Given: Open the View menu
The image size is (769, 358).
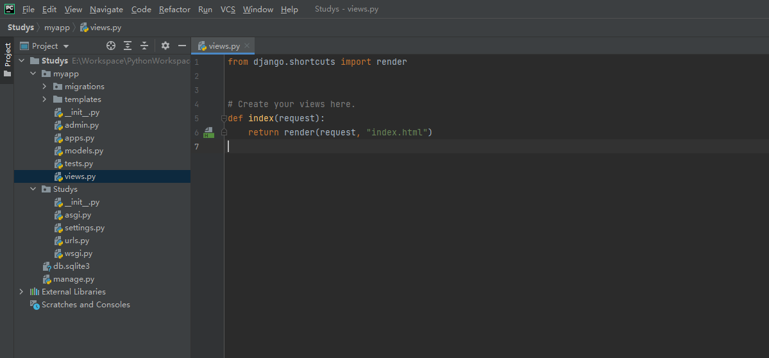Looking at the screenshot, I should pos(73,10).
